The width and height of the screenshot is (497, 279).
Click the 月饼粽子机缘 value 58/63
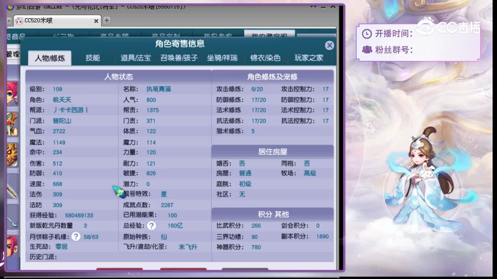[x=91, y=237]
